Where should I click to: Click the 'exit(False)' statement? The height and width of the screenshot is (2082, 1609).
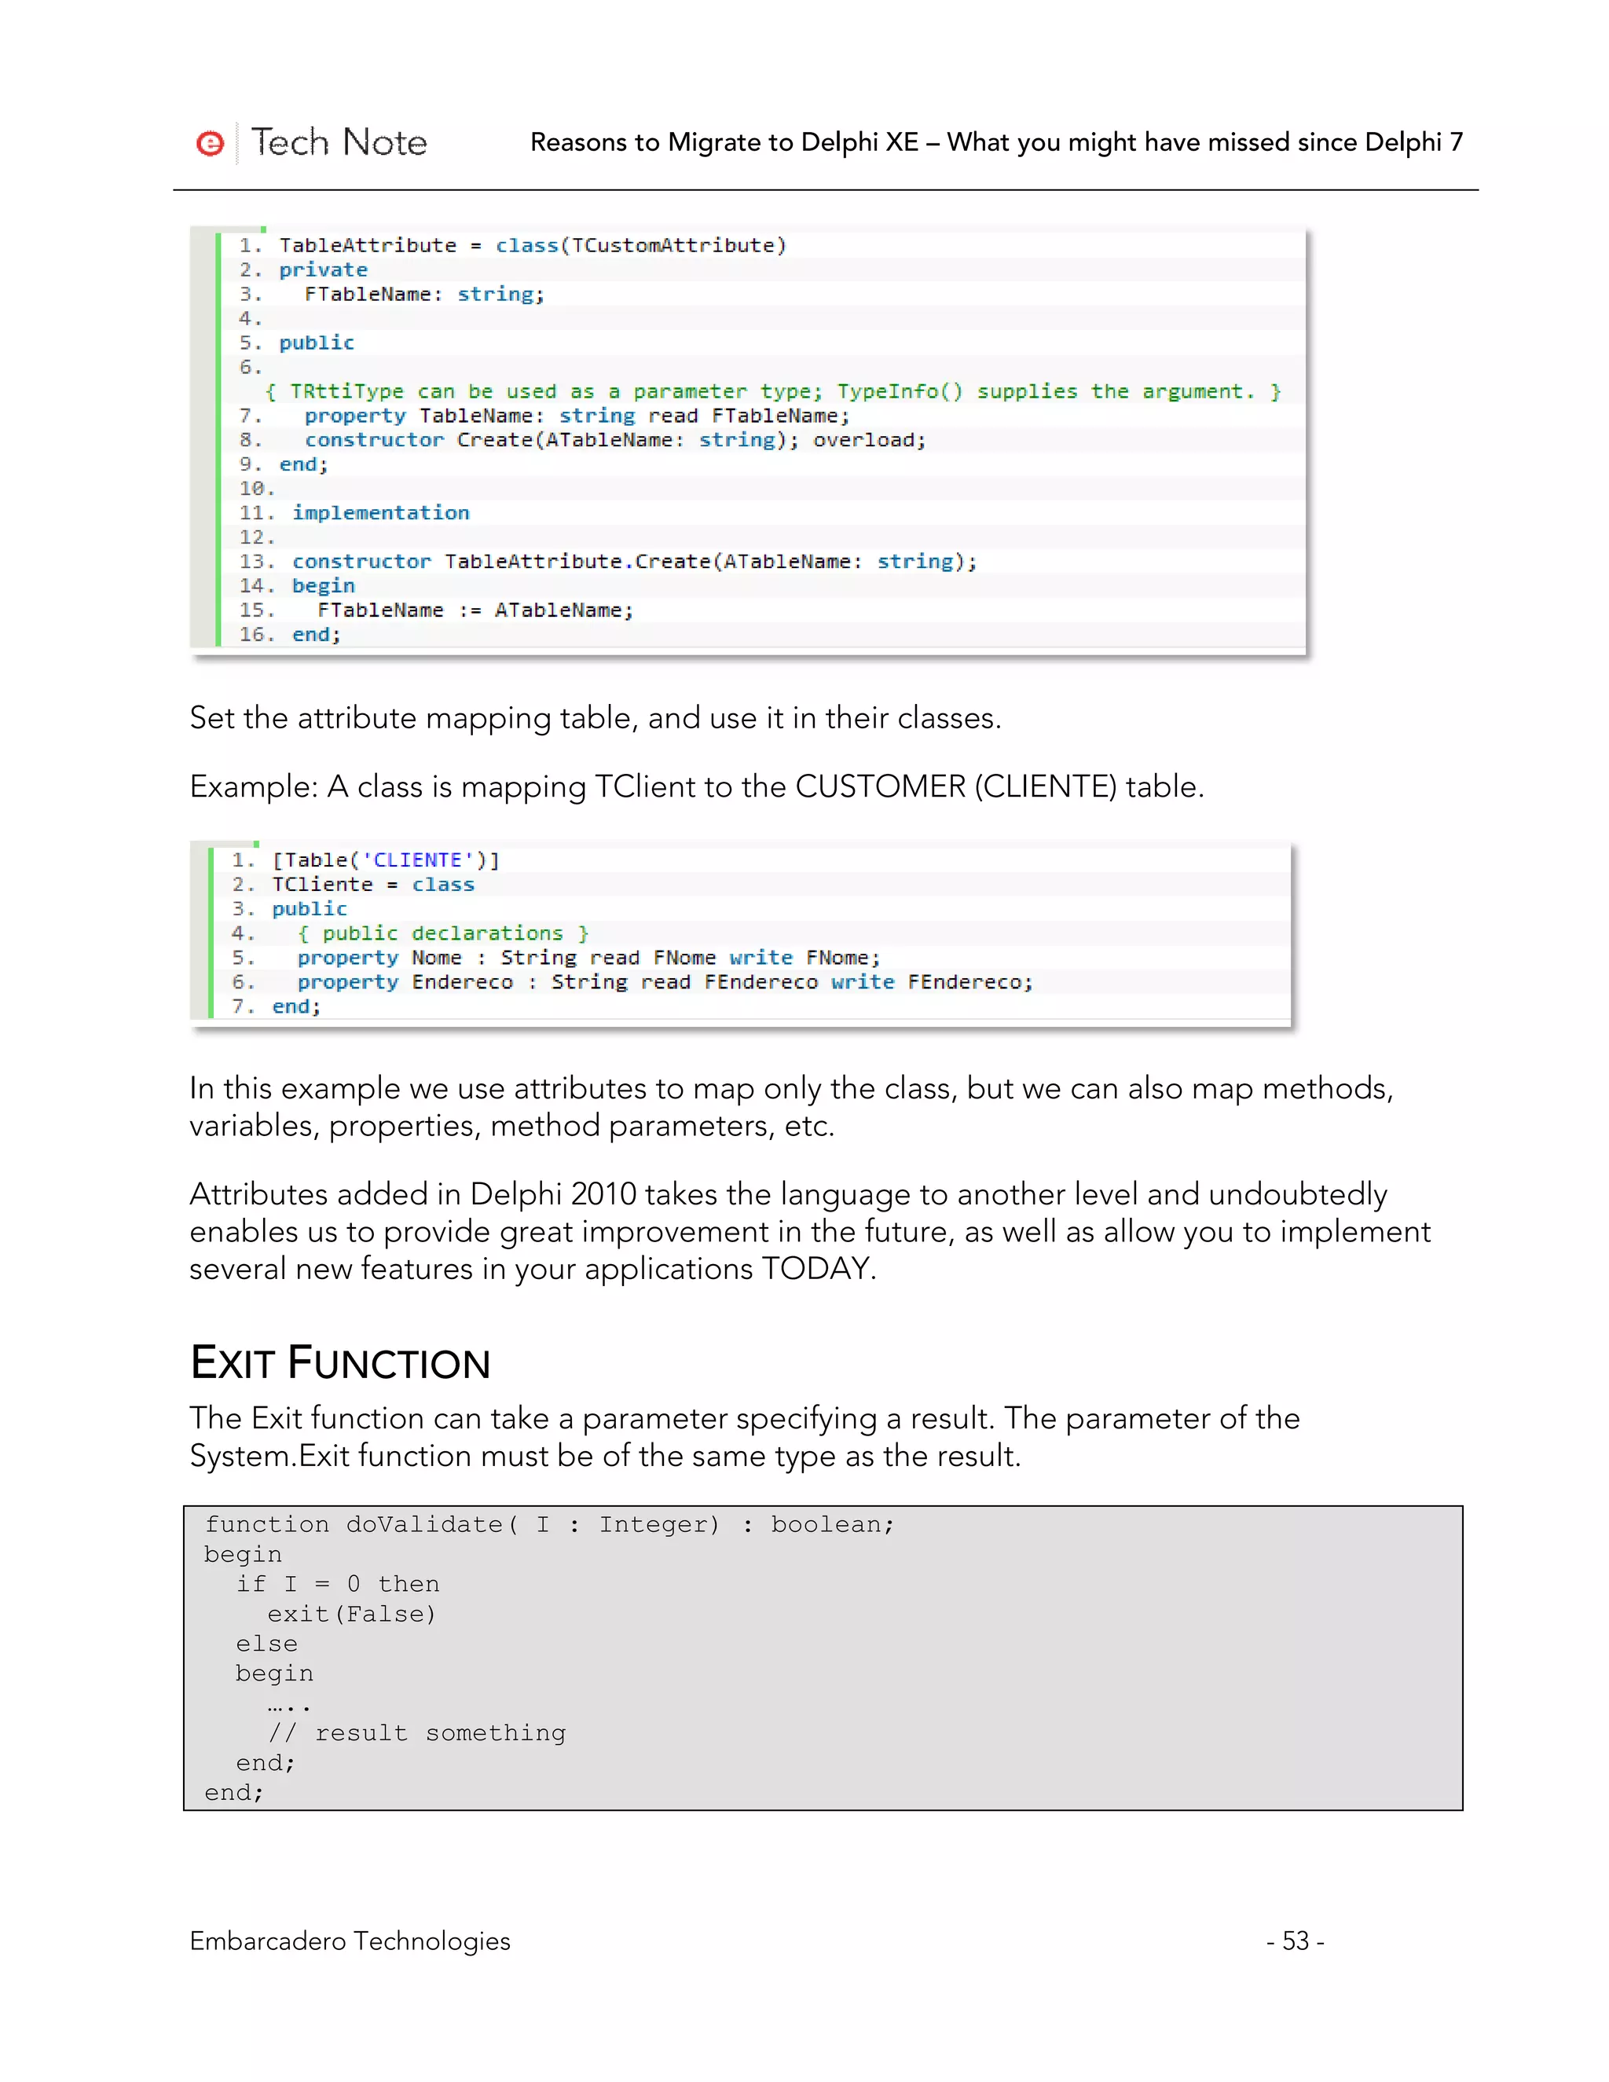tap(352, 1614)
